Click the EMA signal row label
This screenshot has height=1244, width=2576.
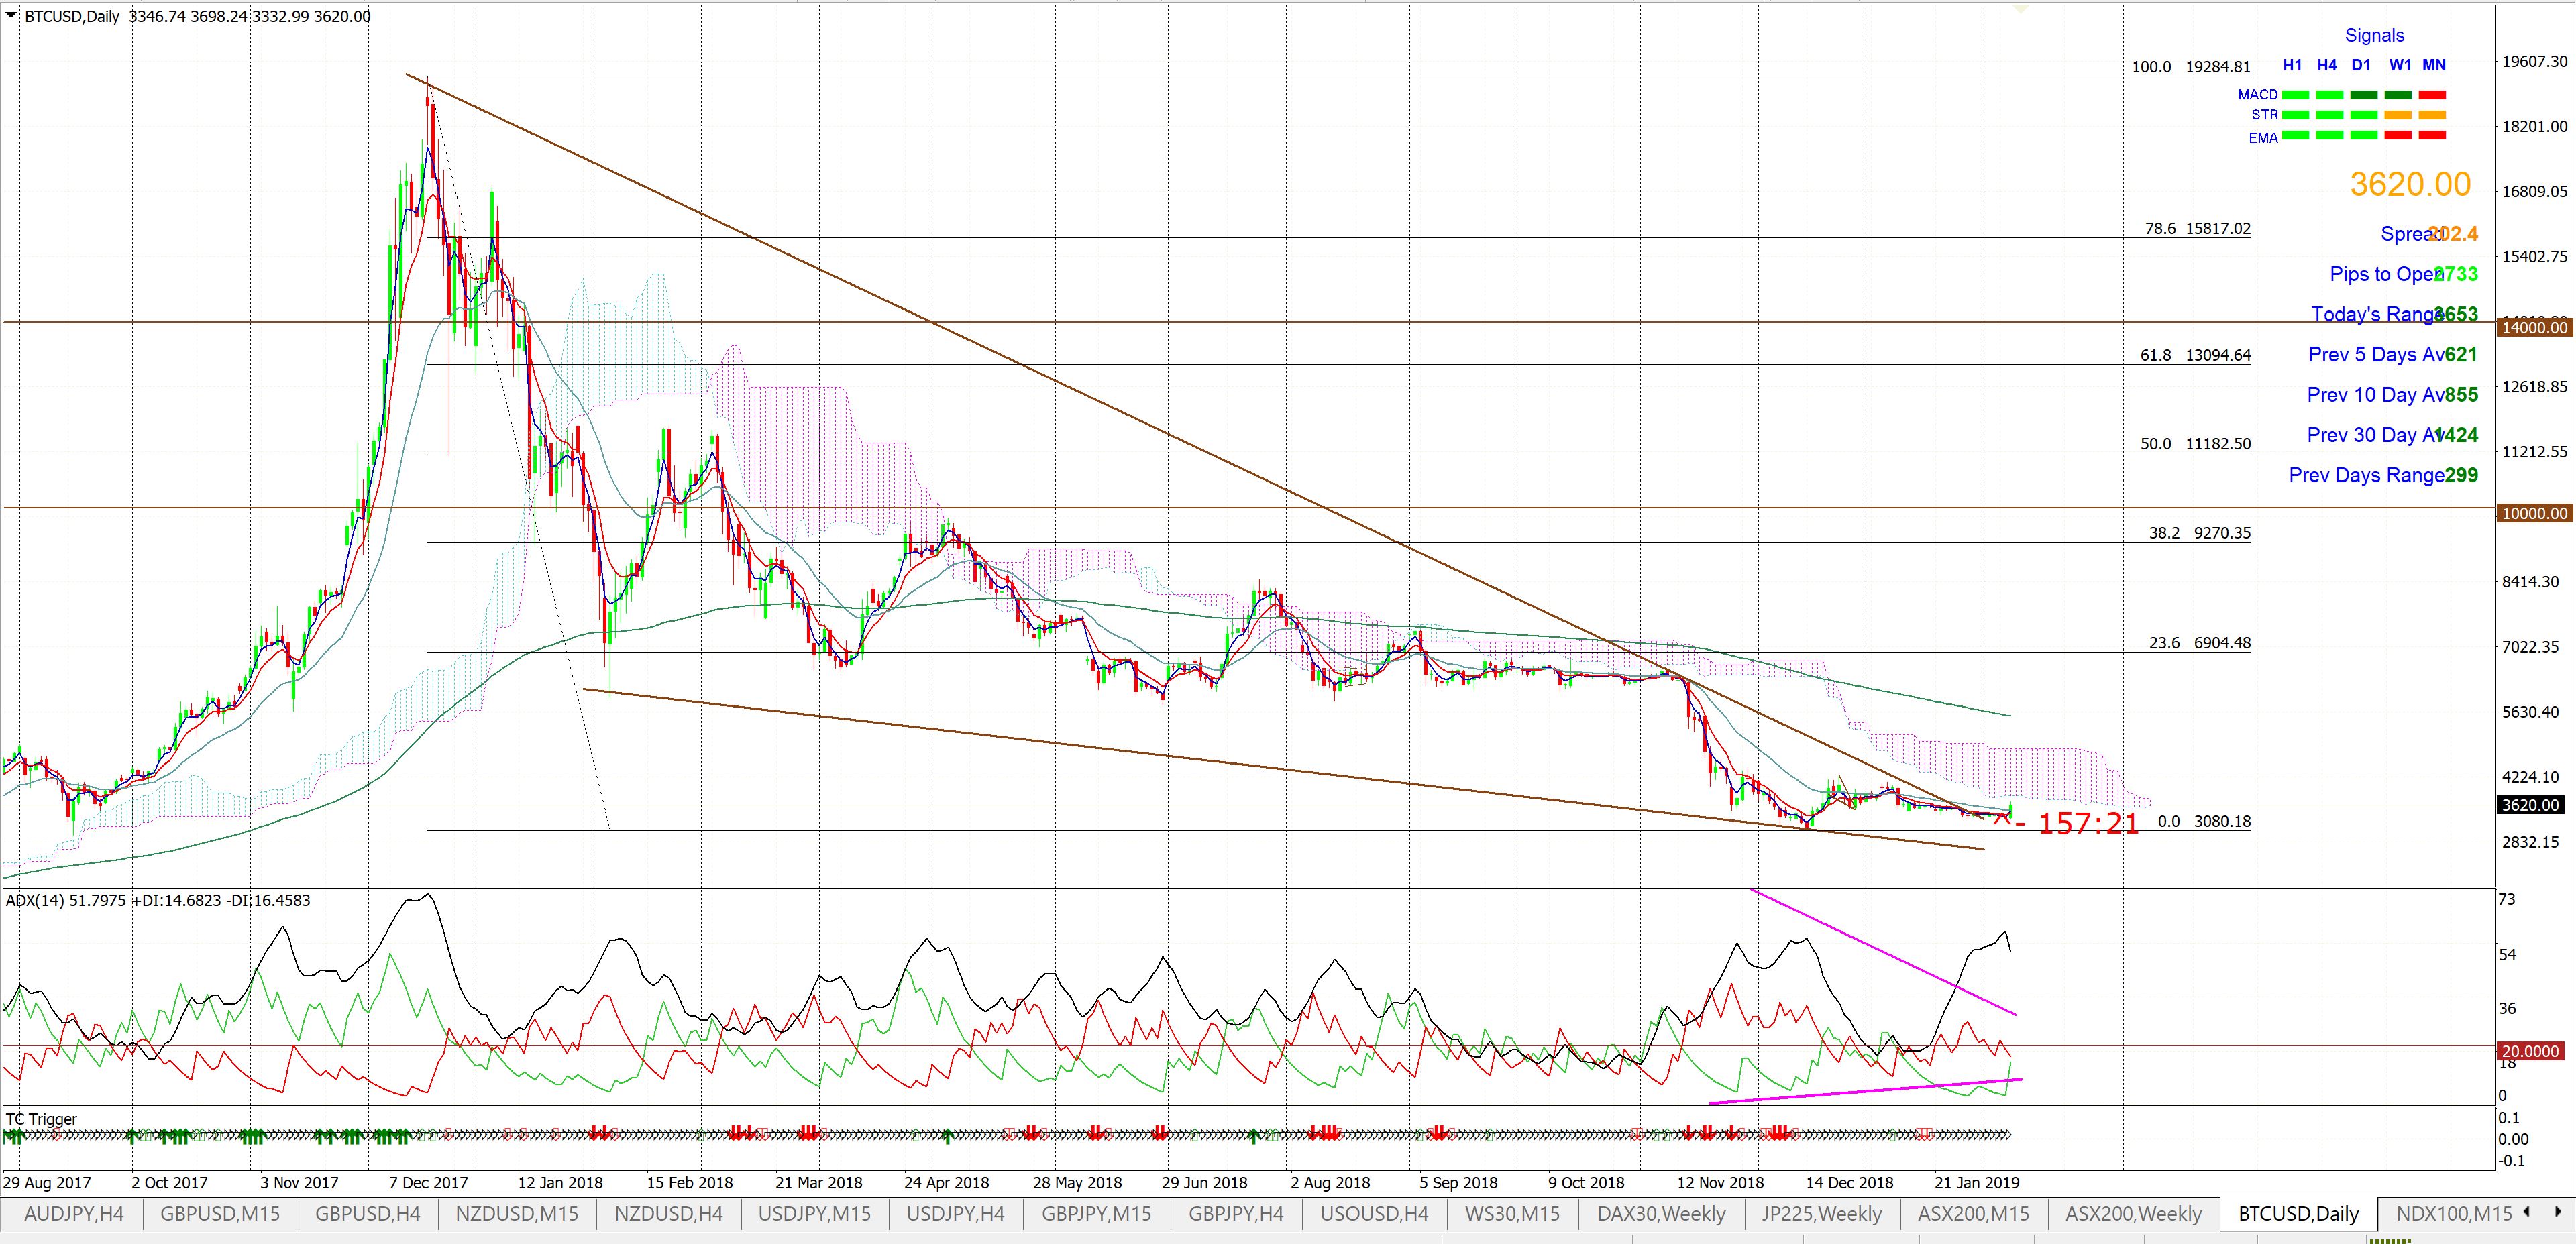click(2263, 138)
